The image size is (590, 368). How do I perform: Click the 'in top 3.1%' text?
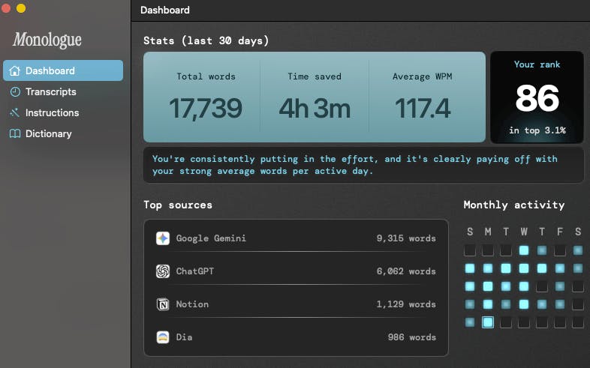pyautogui.click(x=537, y=130)
